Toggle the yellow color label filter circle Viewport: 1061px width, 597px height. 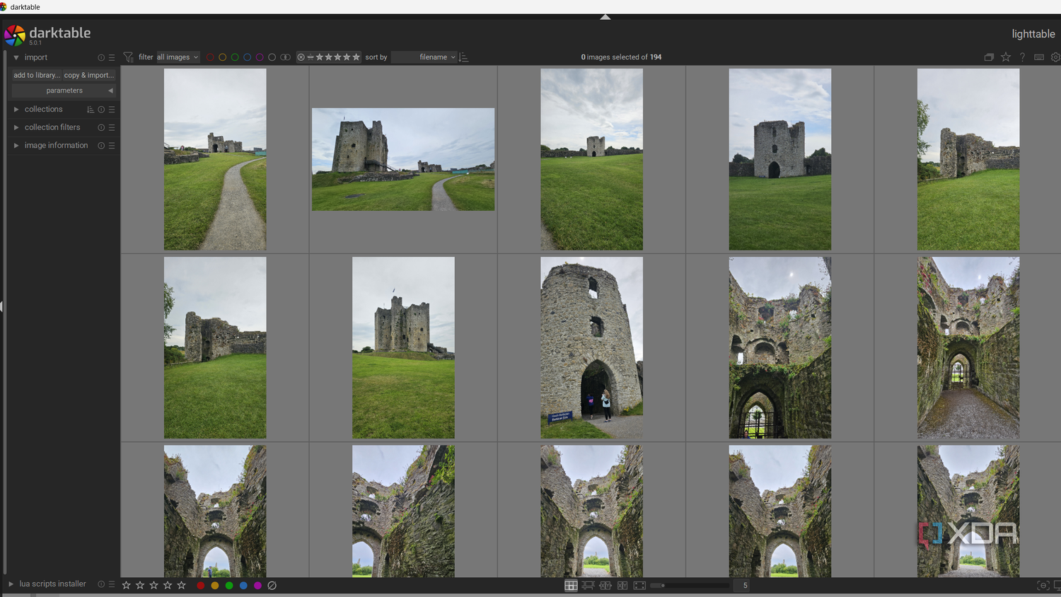coord(222,57)
